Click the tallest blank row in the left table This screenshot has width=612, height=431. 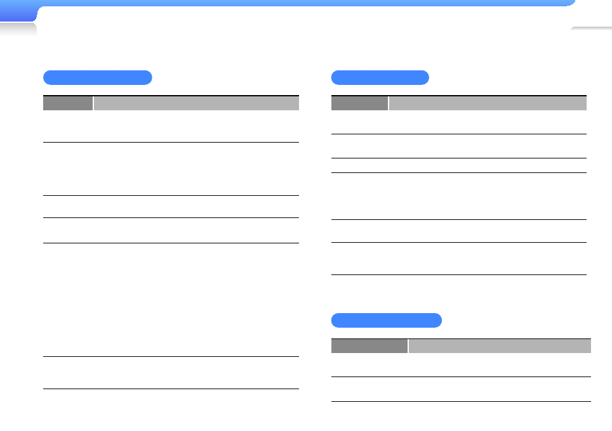pos(171,300)
